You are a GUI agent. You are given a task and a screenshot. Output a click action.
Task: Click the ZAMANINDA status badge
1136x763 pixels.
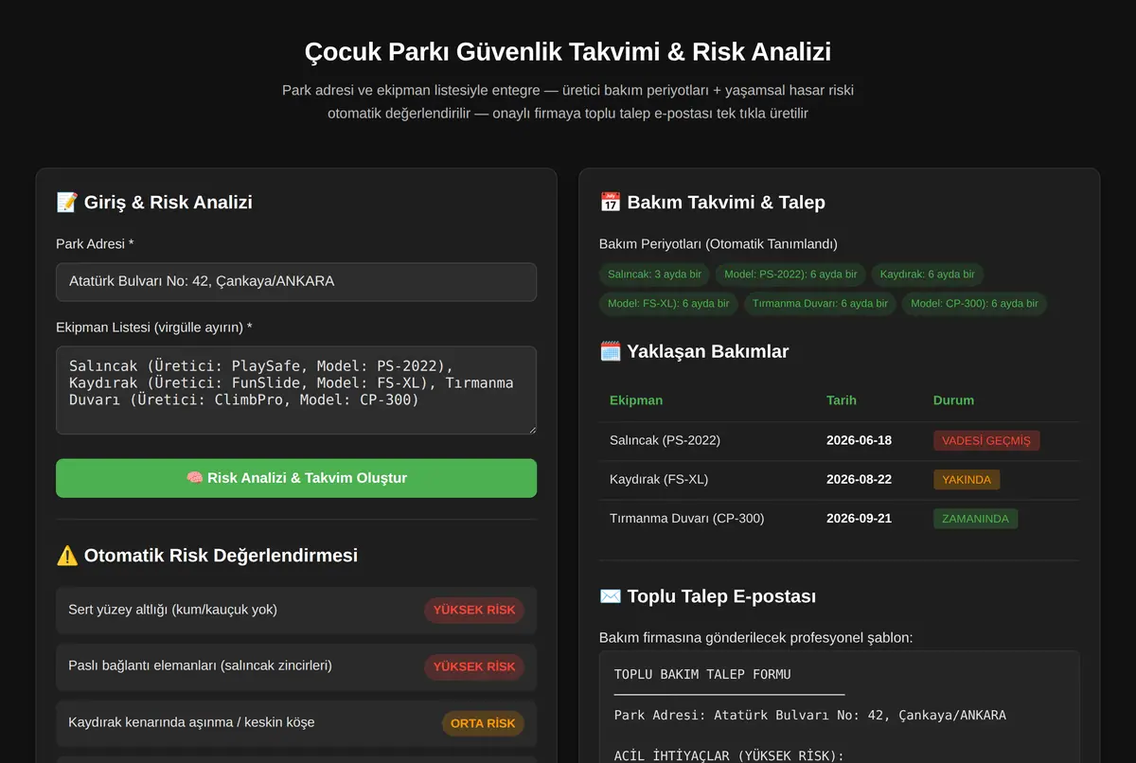tap(975, 519)
